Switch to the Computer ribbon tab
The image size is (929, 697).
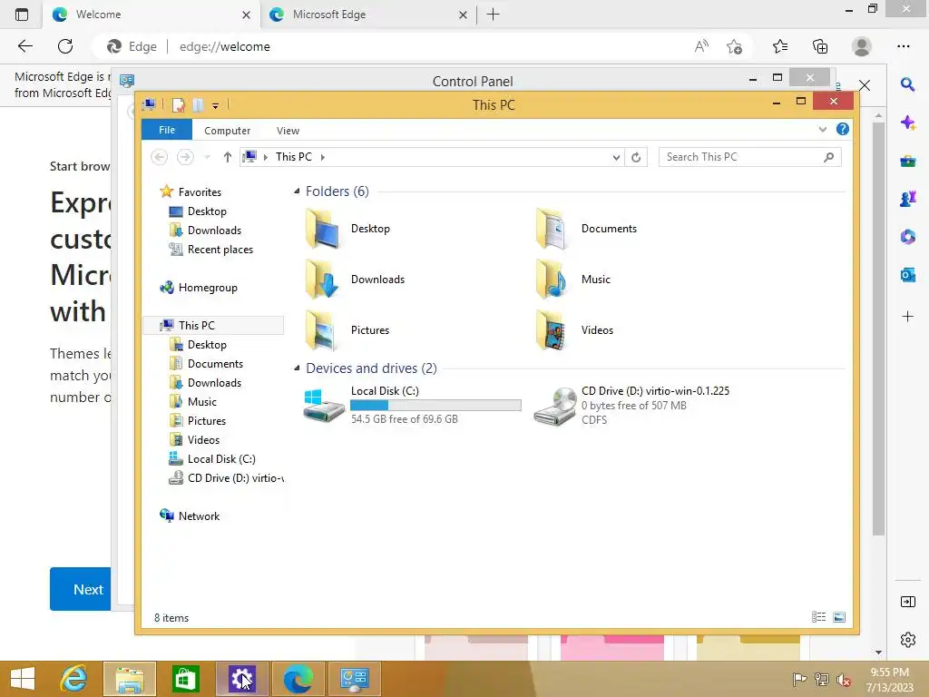pyautogui.click(x=227, y=131)
